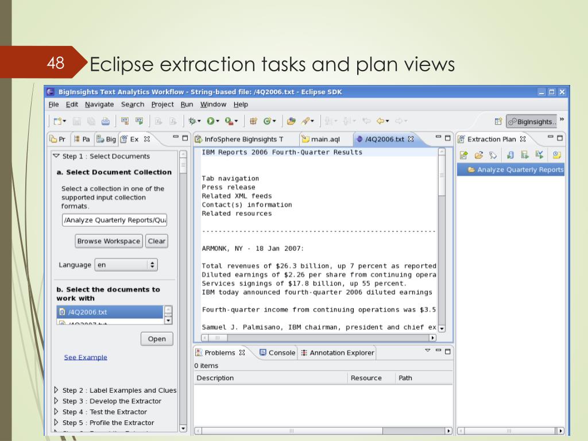Open dropdown arrow beside Run icon
The height and width of the screenshot is (441, 588).
(x=218, y=121)
